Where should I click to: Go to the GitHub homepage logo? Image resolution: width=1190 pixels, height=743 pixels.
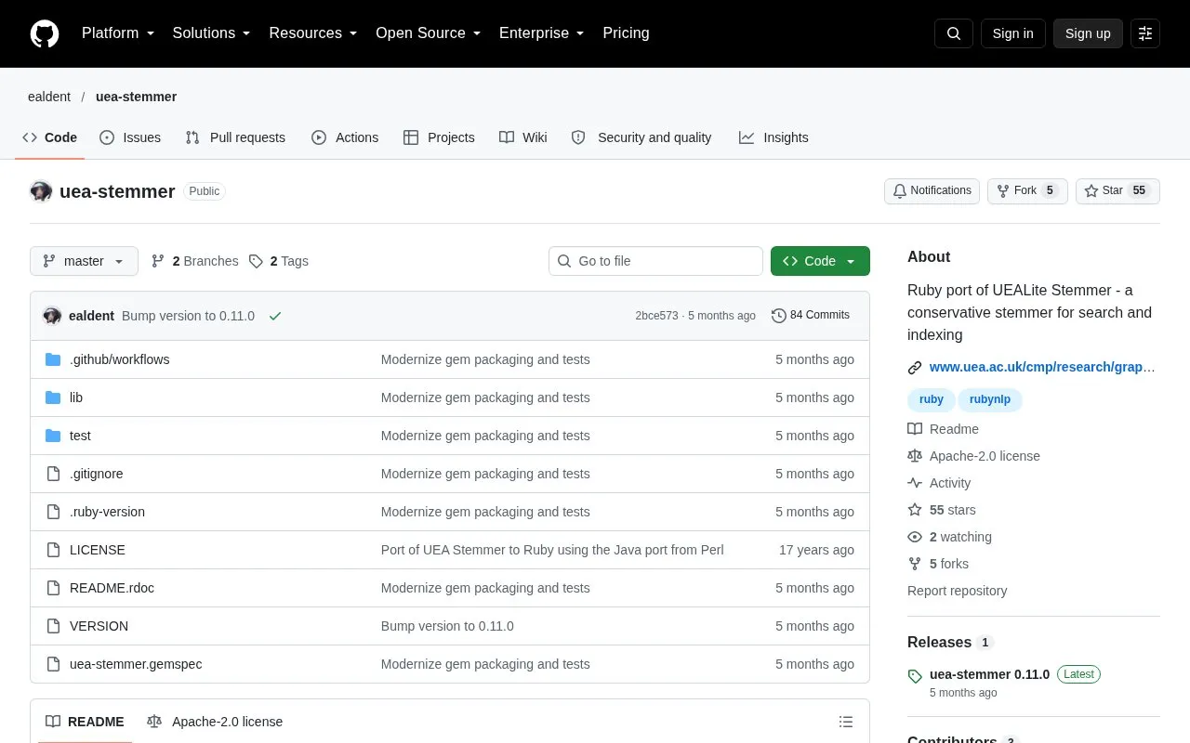[x=45, y=33]
